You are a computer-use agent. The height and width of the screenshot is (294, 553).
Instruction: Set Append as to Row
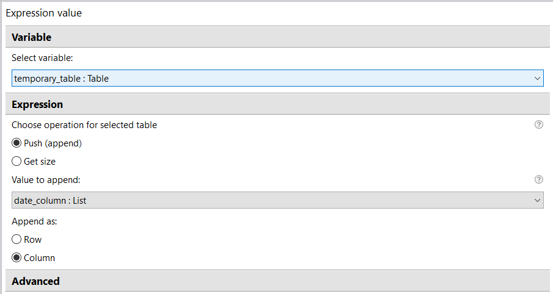[16, 240]
